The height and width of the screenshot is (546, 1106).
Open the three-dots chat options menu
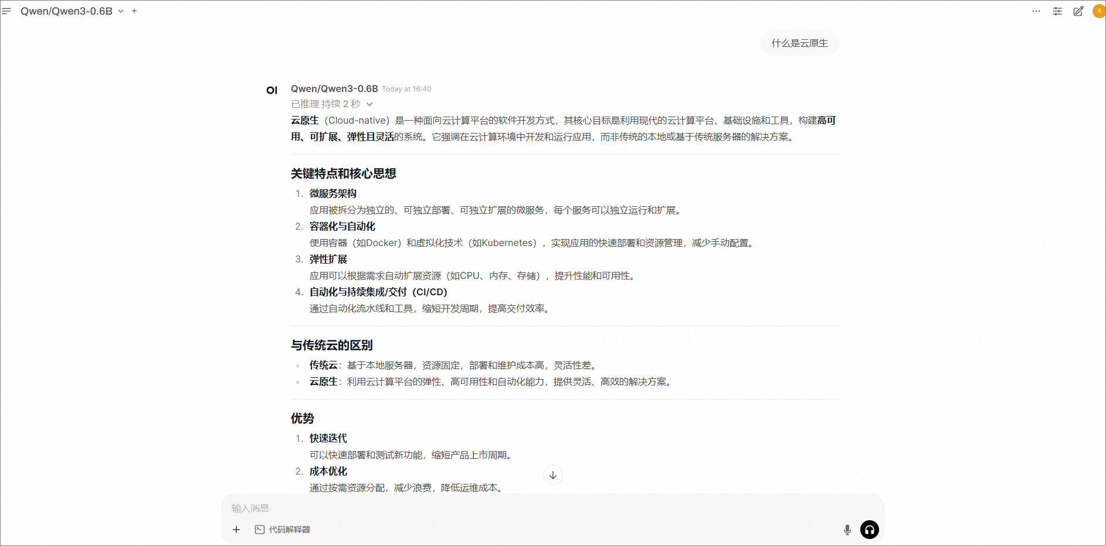pyautogui.click(x=1036, y=11)
